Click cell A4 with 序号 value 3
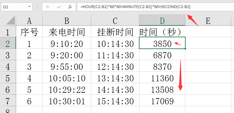This screenshot has height=113, width=234. pyautogui.click(x=29, y=66)
